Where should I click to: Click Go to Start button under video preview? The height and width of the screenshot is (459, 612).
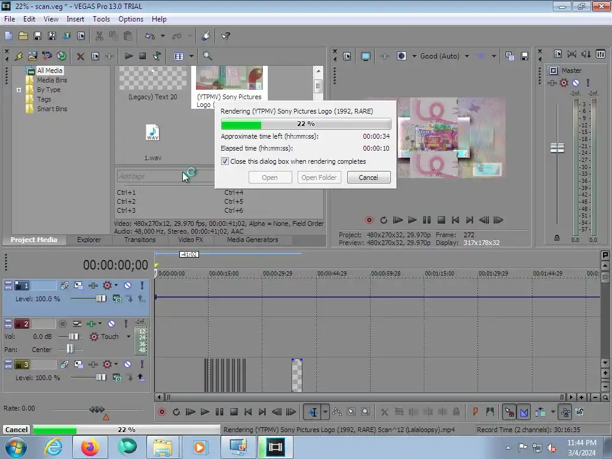click(x=455, y=220)
